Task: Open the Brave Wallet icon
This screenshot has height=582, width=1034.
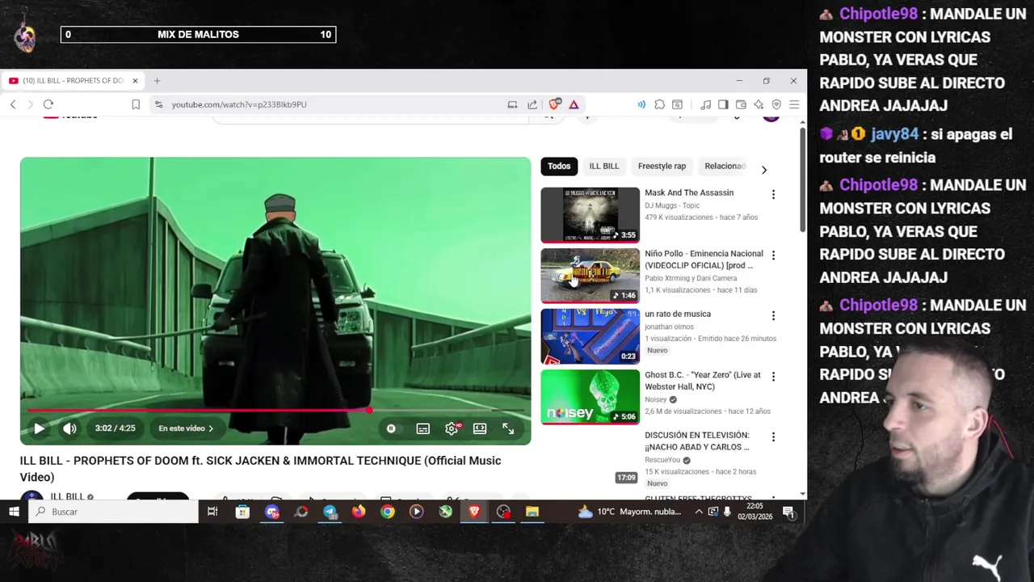Action: 741,104
